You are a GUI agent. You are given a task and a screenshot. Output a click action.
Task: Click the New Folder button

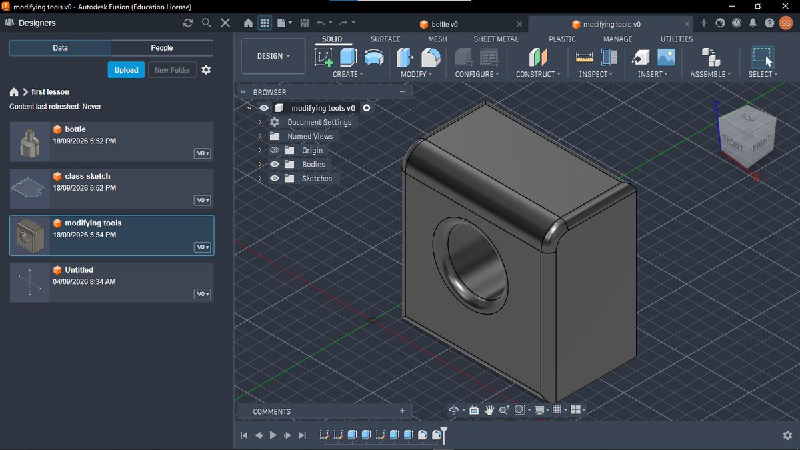click(172, 70)
